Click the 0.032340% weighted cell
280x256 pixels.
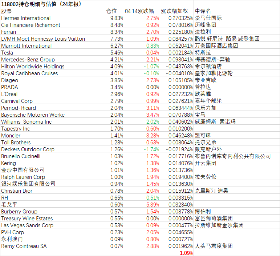tap(177, 204)
